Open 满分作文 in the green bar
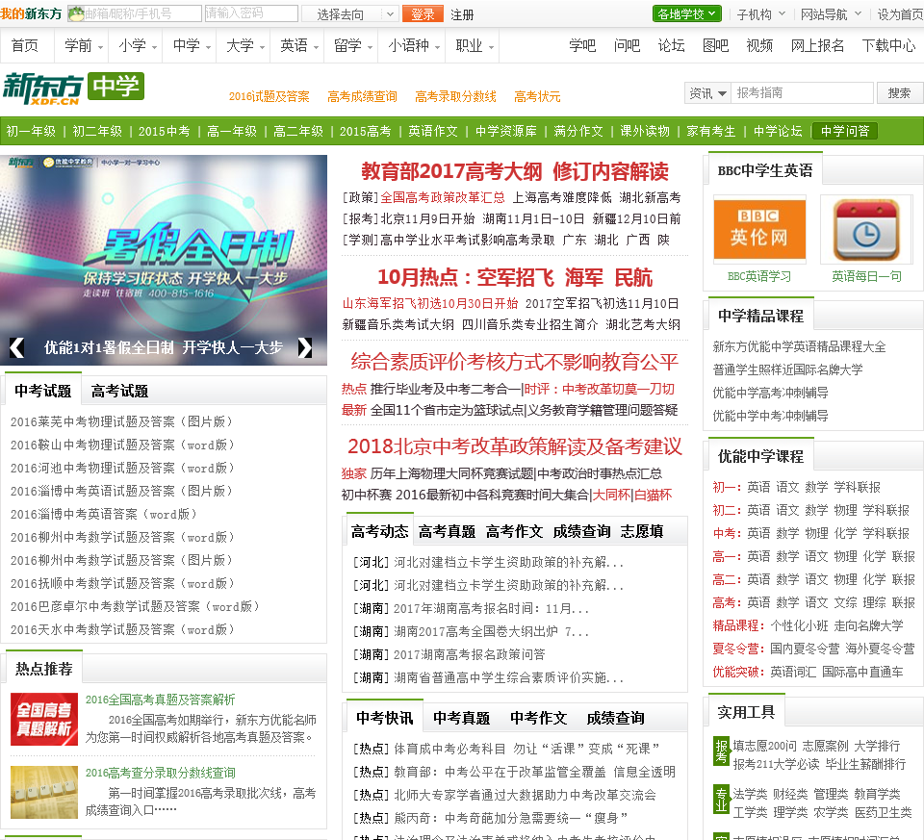Screen dimensions: 924x840 point(578,131)
